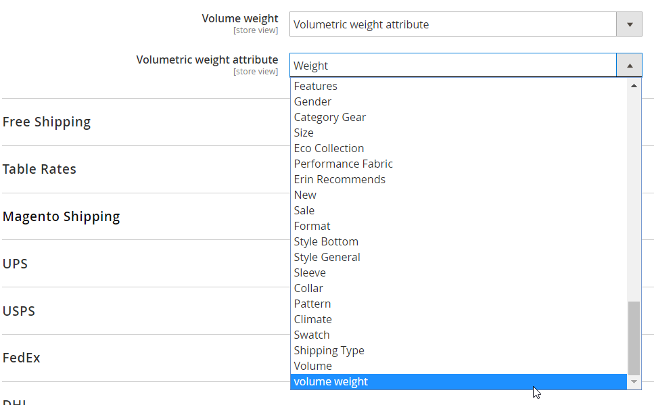654x405 pixels.
Task: Expand the Free Shipping section
Action: 46,122
